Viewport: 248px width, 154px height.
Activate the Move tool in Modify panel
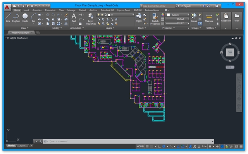[48, 15]
